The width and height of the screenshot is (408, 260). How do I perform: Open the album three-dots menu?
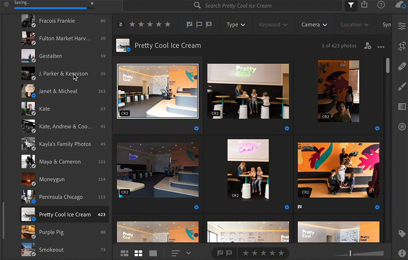pyautogui.click(x=381, y=47)
